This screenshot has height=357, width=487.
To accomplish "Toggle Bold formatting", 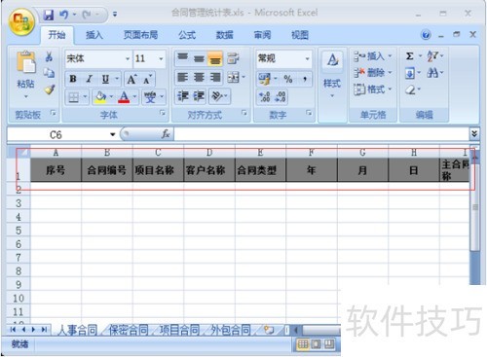I will tap(73, 79).
